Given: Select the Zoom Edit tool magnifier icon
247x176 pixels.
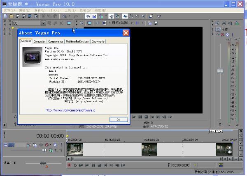Looking at the screenshot, I should coord(143,16).
